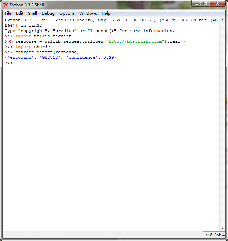Close the Python 3.3.2 Shell window
This screenshot has width=228, height=241.
click(218, 4)
